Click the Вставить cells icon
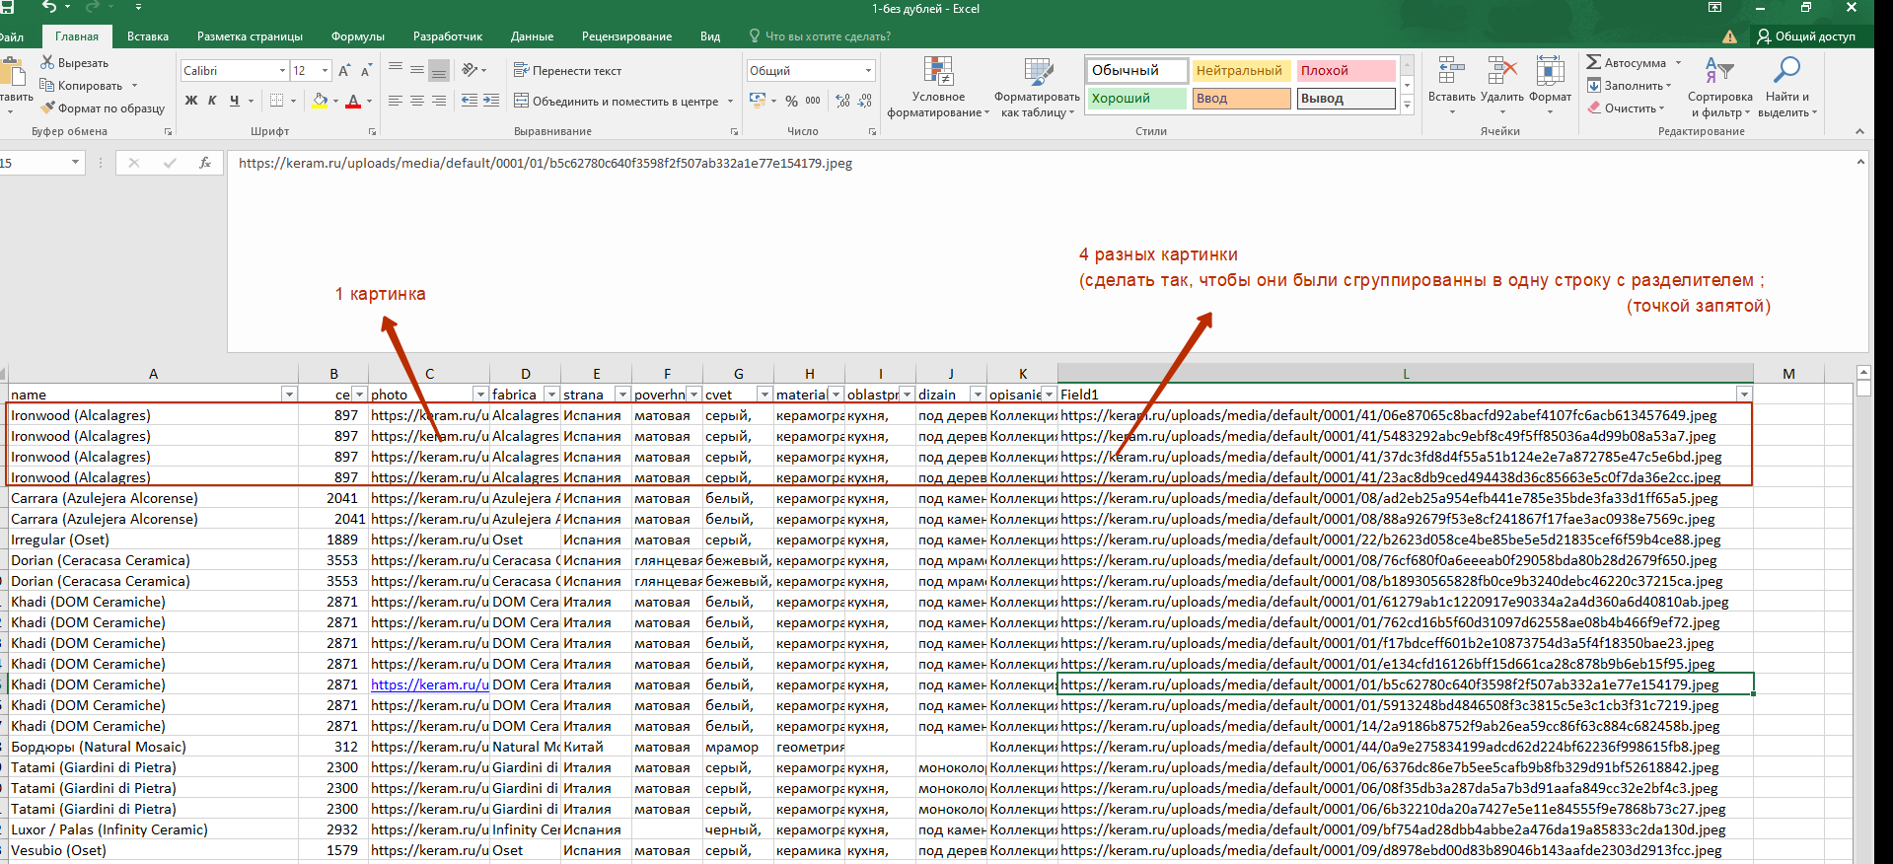The width and height of the screenshot is (1893, 864). pyautogui.click(x=1451, y=72)
